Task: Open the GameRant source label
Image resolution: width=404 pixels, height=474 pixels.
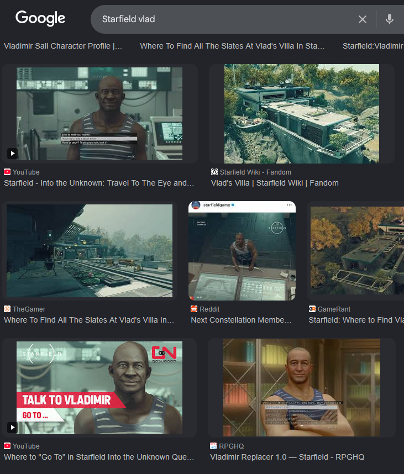Action: pos(334,309)
